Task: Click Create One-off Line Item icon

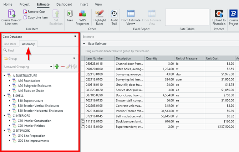Action: (x=12, y=14)
